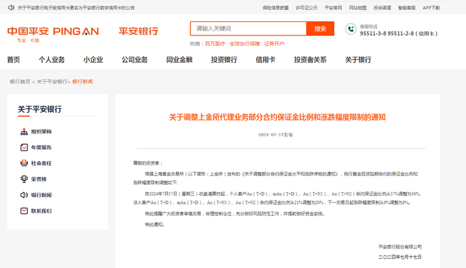Click the 二〇二四年七月十七日 date line

pos(400,257)
